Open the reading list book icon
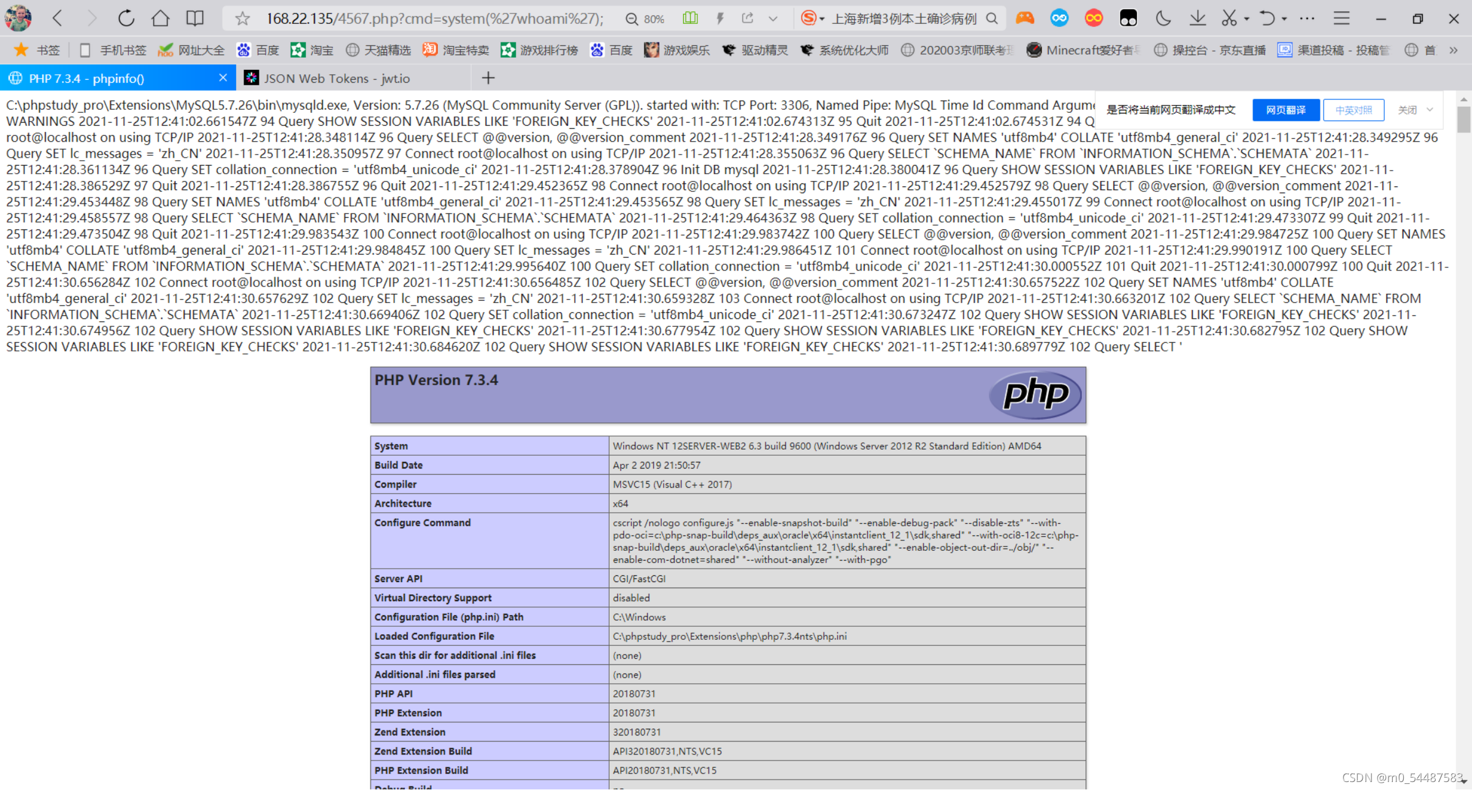This screenshot has width=1472, height=790. 195,18
